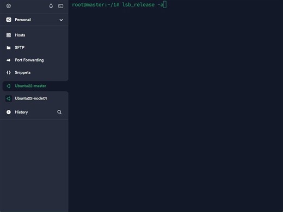Expand the Personal vault dropdown chevron
283x212 pixels.
pos(61,20)
